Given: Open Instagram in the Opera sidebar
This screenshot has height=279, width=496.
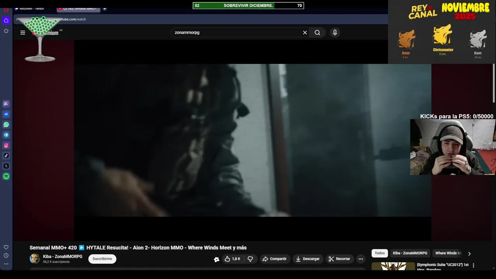Looking at the screenshot, I should tap(6, 145).
